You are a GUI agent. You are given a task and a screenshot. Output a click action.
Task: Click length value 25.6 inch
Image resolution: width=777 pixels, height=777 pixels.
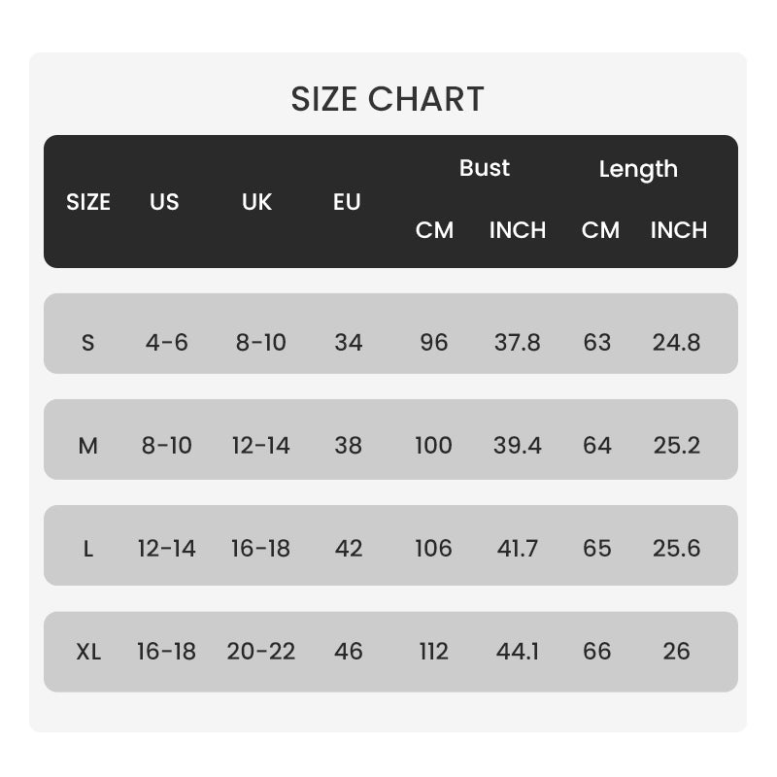(676, 549)
